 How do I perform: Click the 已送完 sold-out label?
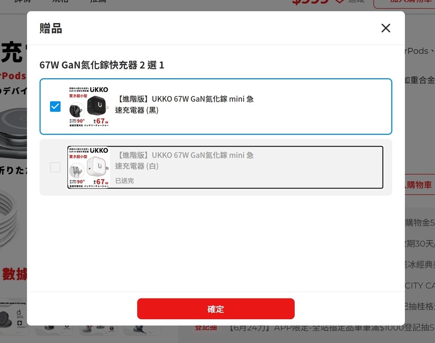click(x=124, y=181)
